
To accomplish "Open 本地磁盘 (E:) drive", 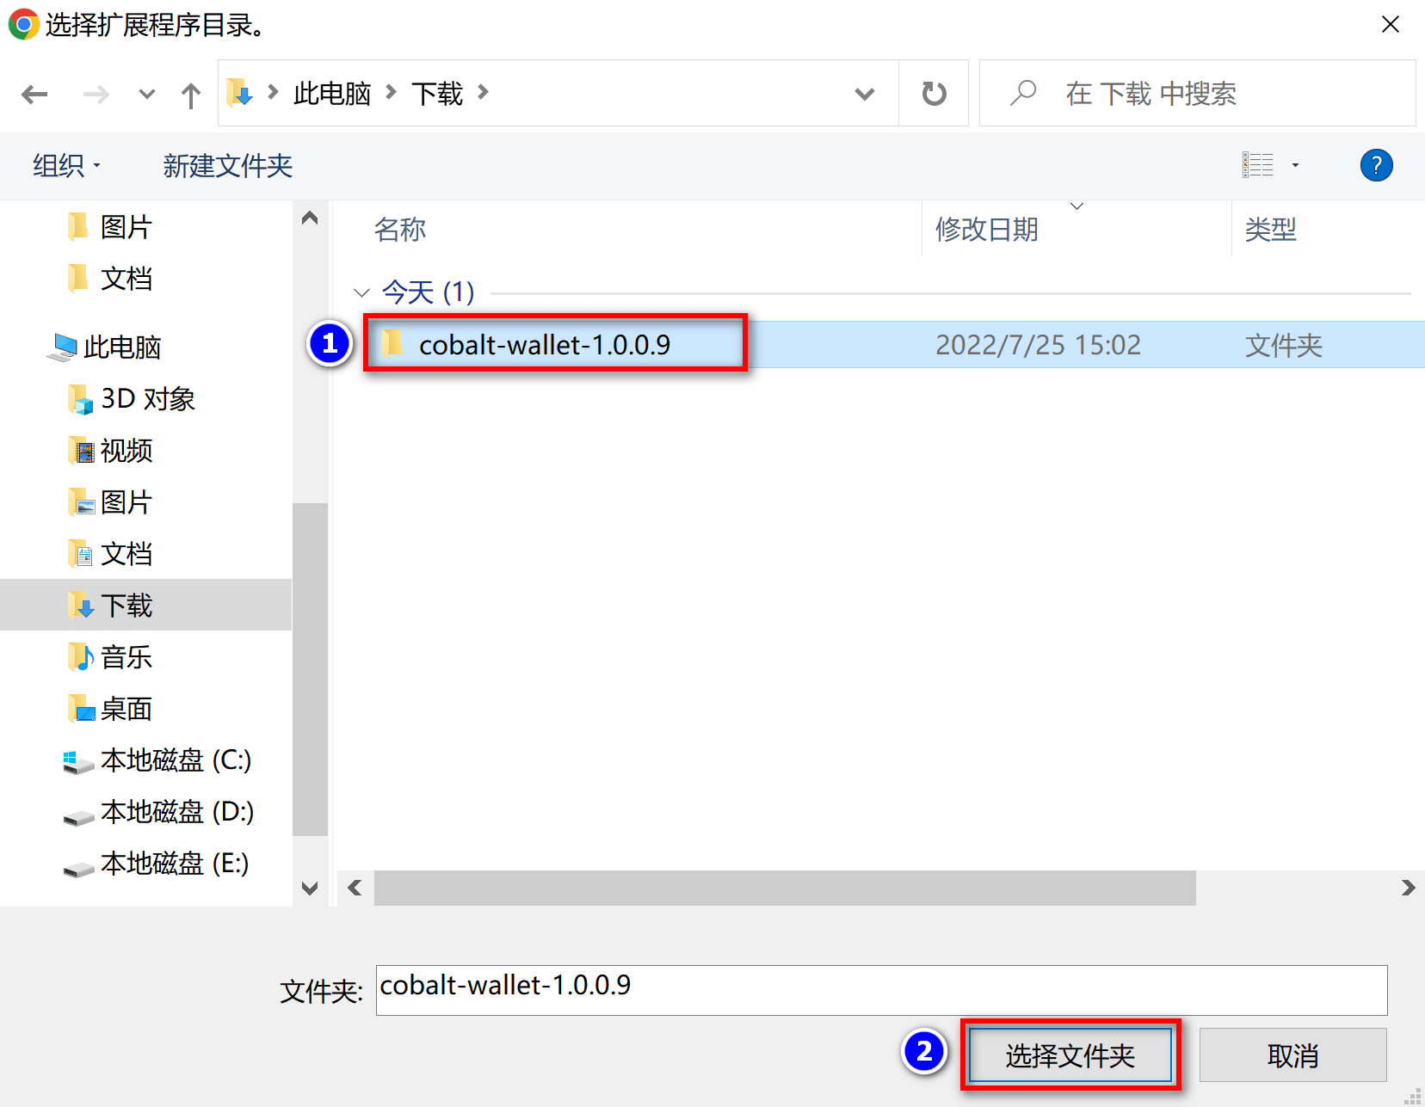I will (x=175, y=864).
